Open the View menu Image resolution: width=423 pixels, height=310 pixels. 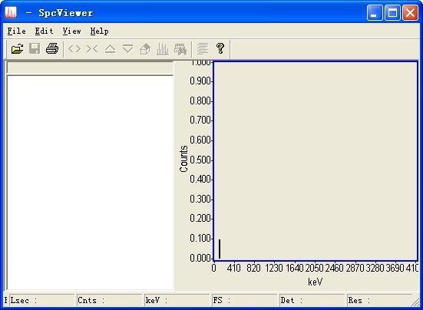(x=71, y=31)
